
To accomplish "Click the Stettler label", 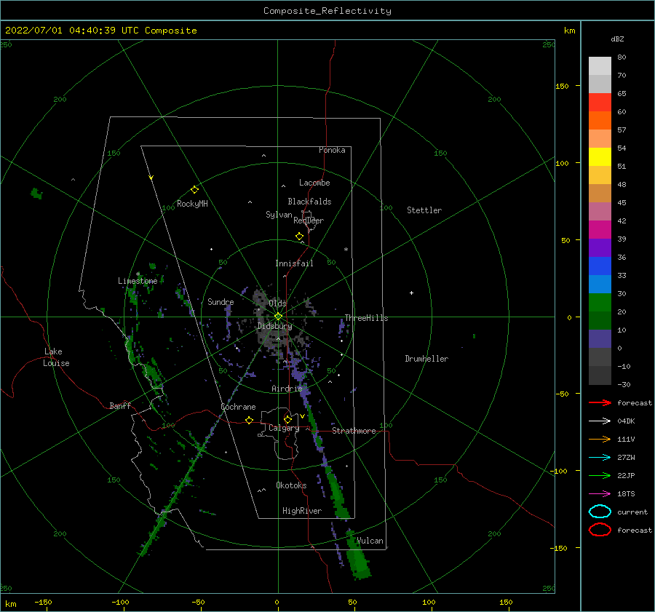I will click(x=424, y=210).
